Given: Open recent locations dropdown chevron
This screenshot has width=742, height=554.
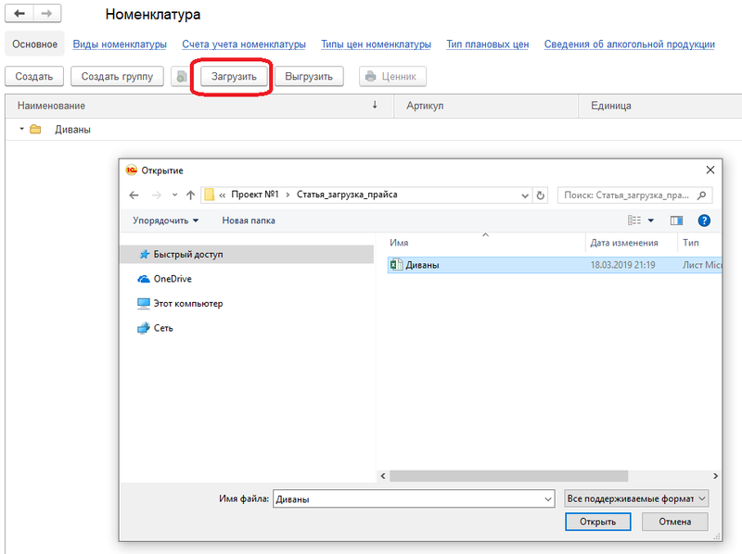Looking at the screenshot, I should 174,195.
